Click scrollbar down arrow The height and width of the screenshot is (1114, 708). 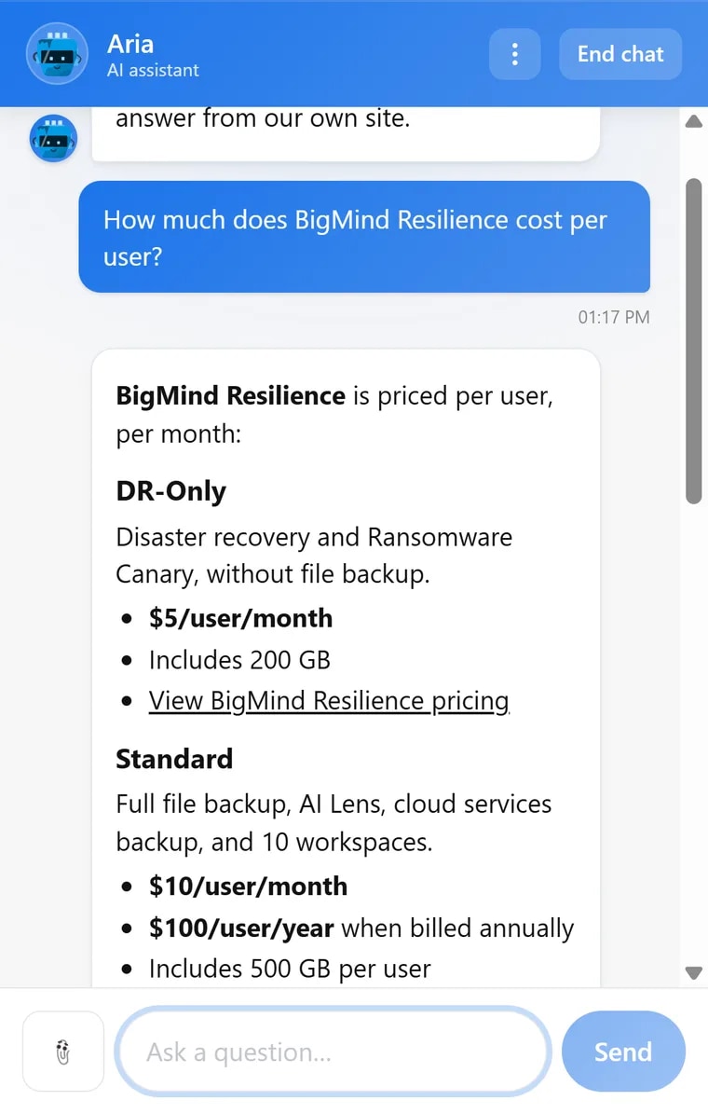click(694, 972)
